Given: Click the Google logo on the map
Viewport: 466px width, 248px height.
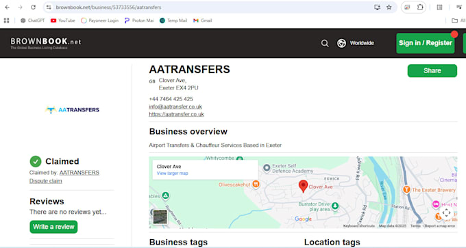Looking at the screenshot, I should [303, 219].
